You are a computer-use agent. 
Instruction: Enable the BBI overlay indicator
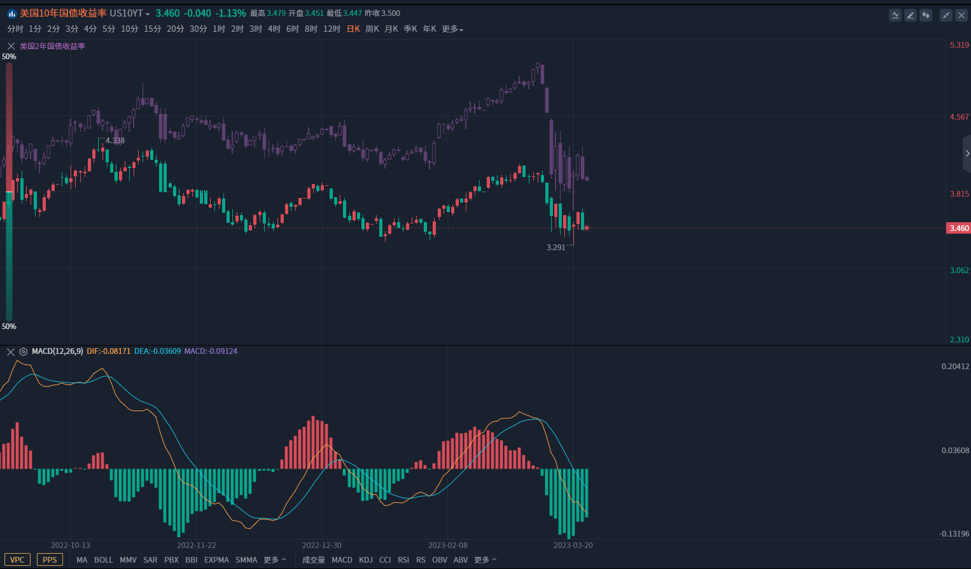tap(192, 560)
